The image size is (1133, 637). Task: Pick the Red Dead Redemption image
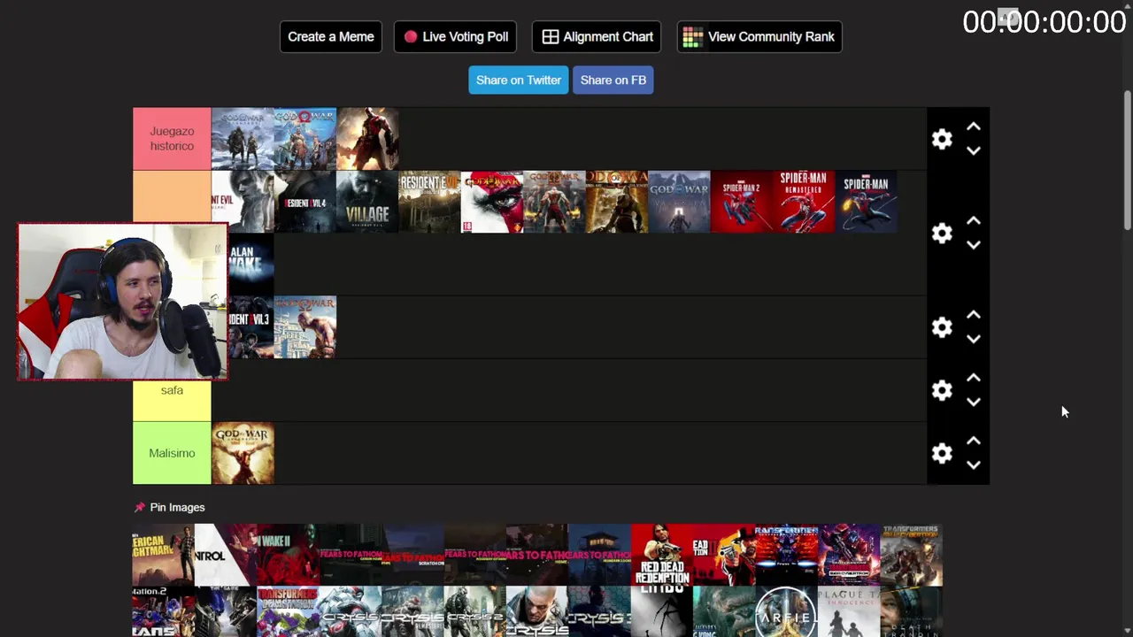click(662, 555)
